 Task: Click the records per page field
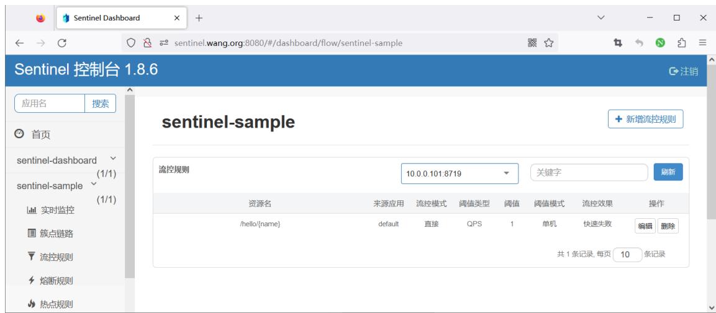(x=627, y=255)
